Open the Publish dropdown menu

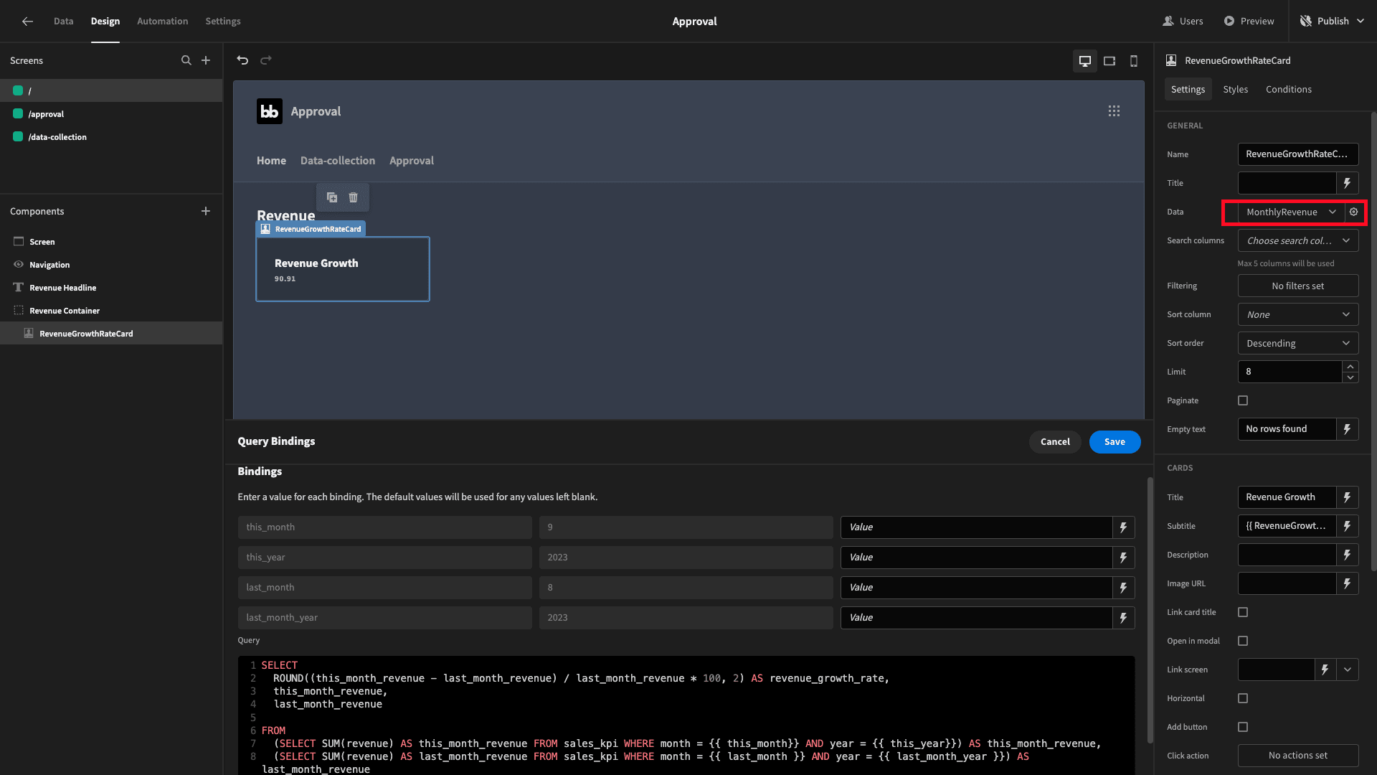click(x=1333, y=22)
